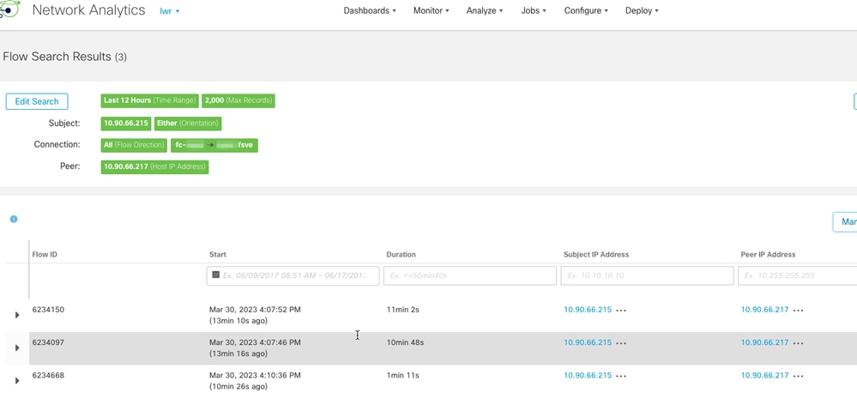Click the Subject IP Address filter field
Screen dimensions: 857x399
647,275
